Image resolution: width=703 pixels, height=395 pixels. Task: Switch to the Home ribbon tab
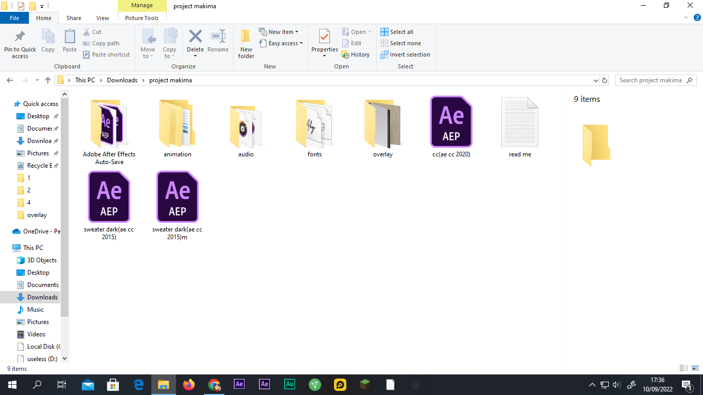(x=44, y=18)
